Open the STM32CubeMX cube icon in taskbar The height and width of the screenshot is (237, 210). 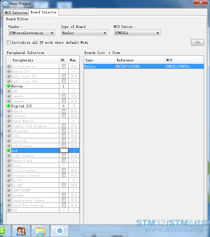click(60, 231)
